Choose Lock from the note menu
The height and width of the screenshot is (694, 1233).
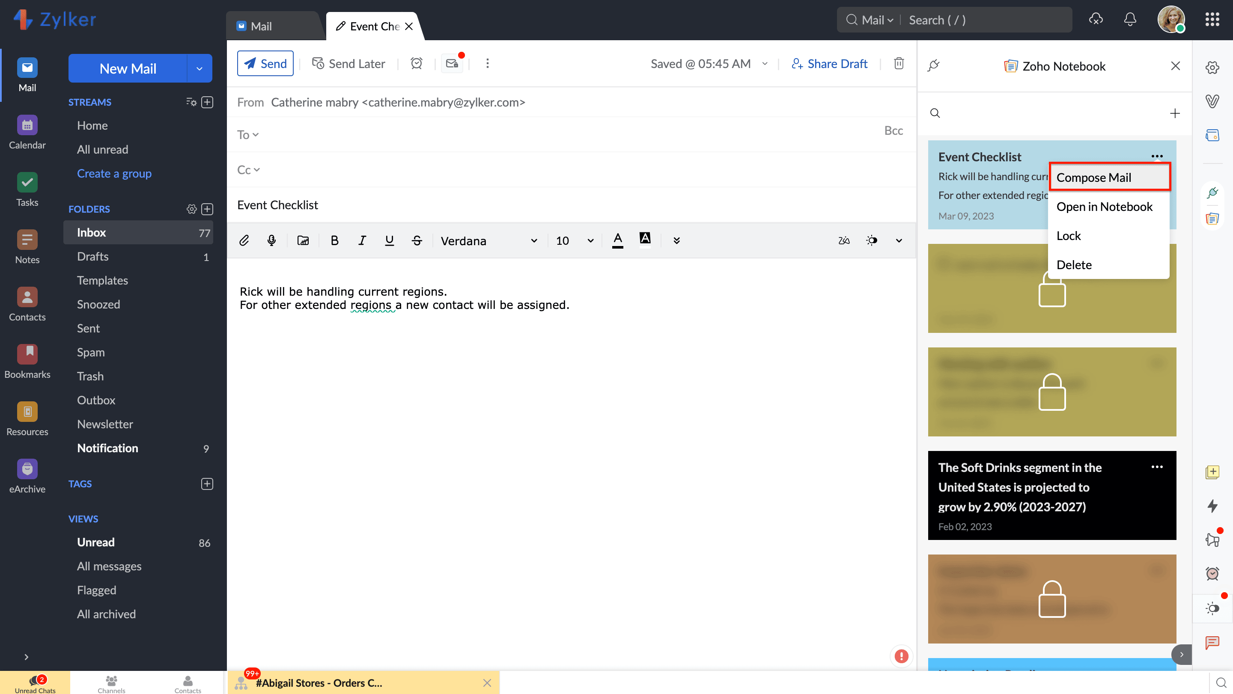(1069, 236)
